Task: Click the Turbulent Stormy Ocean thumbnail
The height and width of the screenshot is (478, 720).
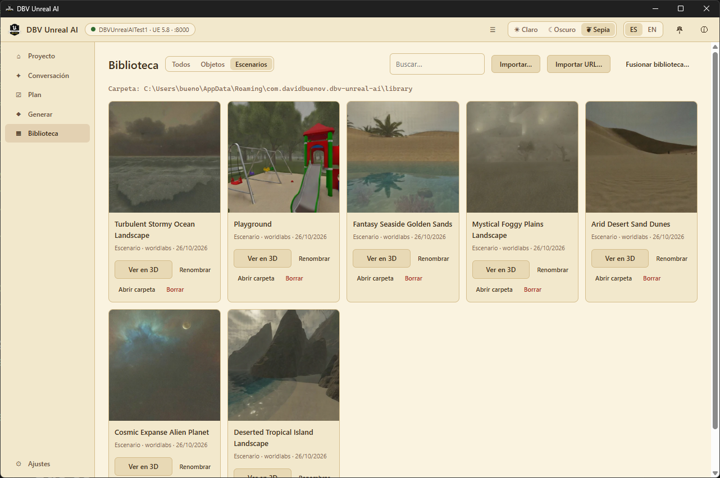Action: tap(165, 157)
